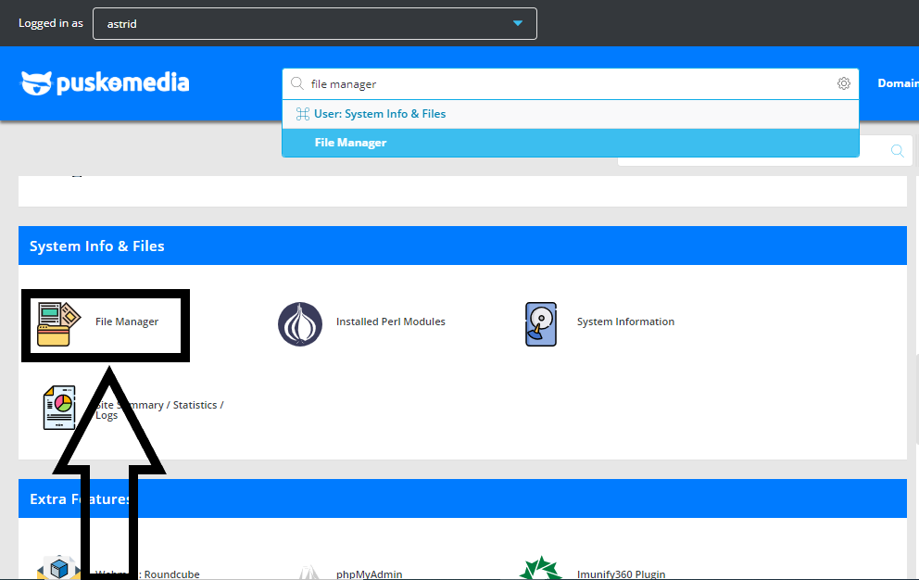This screenshot has height=580, width=919.
Task: Select the Domain menu item
Action: tap(897, 82)
